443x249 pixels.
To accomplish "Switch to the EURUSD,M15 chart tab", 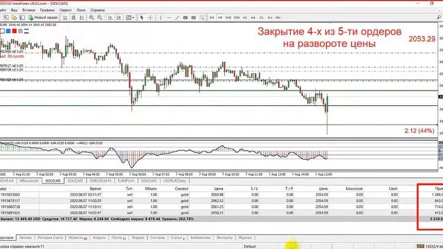I will (x=100, y=181).
